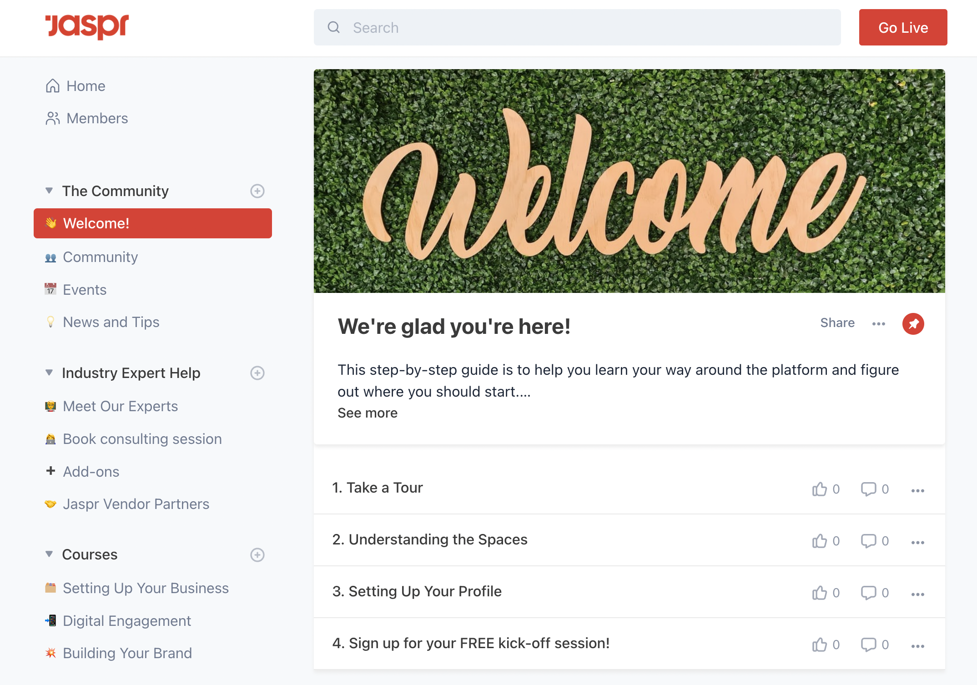The height and width of the screenshot is (685, 977).
Task: Like the "1. Take a Tour" post
Action: click(820, 489)
